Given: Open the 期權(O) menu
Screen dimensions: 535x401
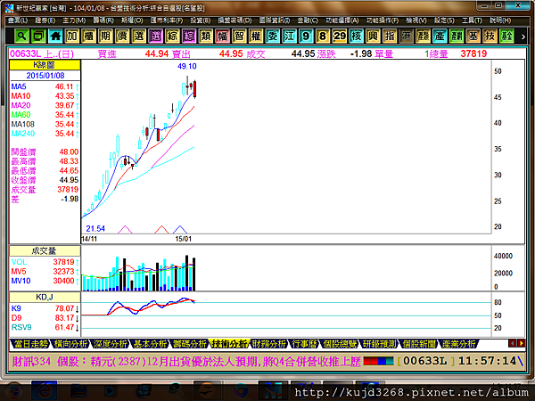Looking at the screenshot, I should (x=132, y=20).
